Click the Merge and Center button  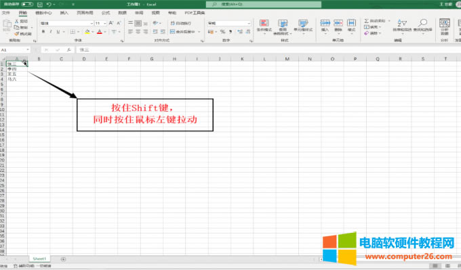(183, 31)
